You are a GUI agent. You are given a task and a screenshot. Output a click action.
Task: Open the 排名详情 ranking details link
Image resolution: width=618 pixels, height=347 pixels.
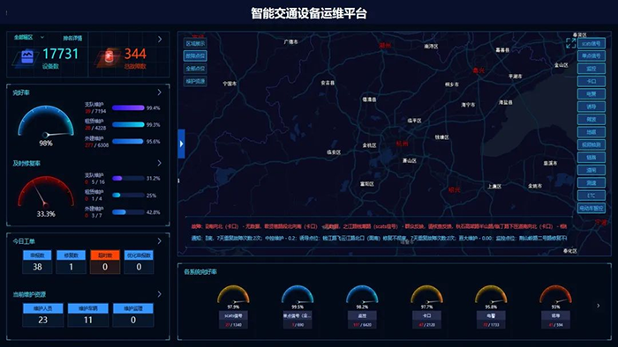(x=72, y=38)
